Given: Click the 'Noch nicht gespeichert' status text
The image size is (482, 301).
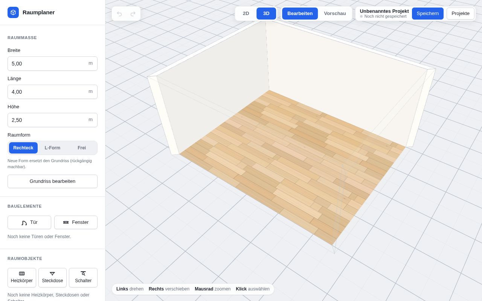Looking at the screenshot, I should pos(385,16).
